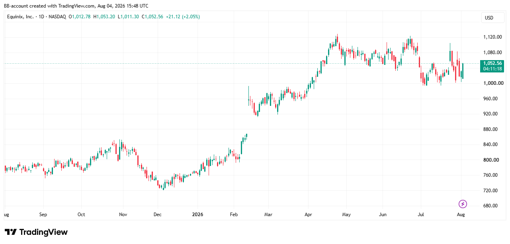
Task: Click the Oct label on time axis
Action: point(81,215)
